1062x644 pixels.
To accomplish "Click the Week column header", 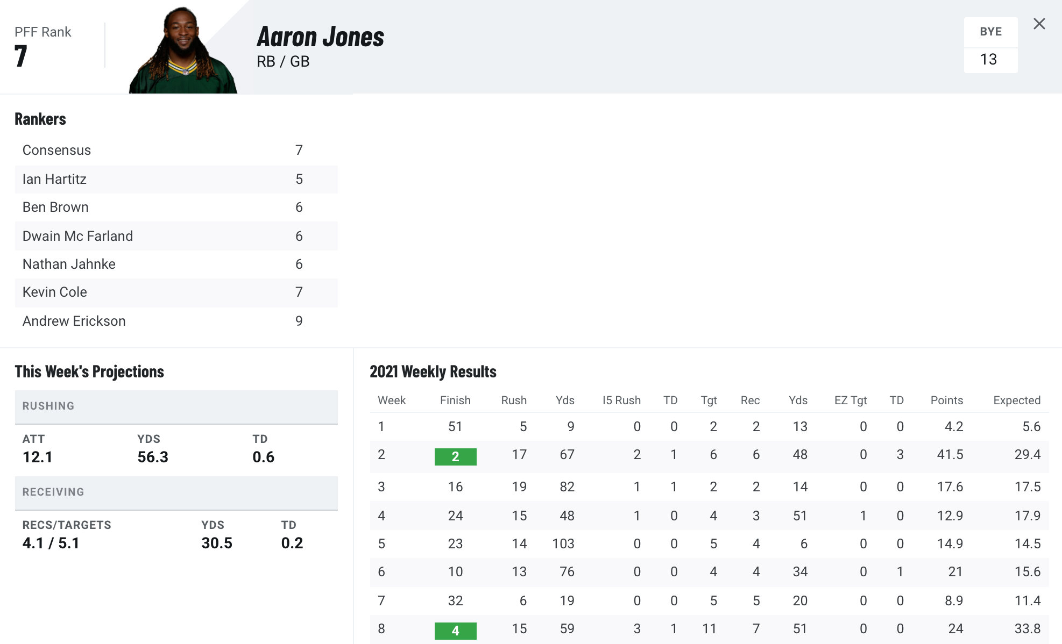I will pos(392,400).
